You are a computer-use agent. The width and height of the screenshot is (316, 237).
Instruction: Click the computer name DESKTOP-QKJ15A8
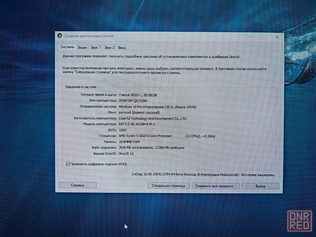click(x=133, y=101)
